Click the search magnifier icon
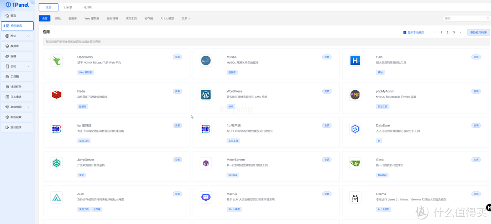The image size is (491, 224). point(488,19)
